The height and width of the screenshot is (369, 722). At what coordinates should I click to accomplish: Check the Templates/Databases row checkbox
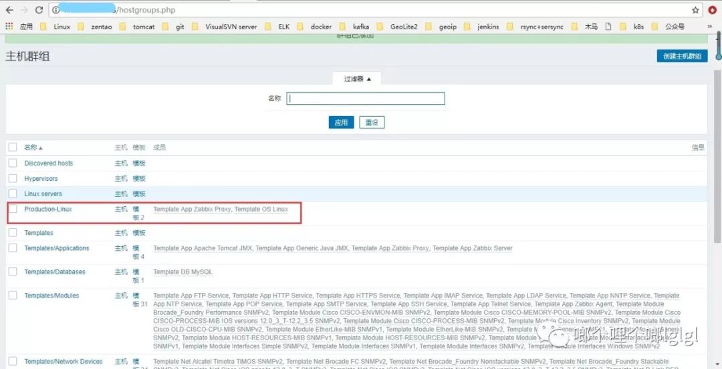click(x=13, y=272)
